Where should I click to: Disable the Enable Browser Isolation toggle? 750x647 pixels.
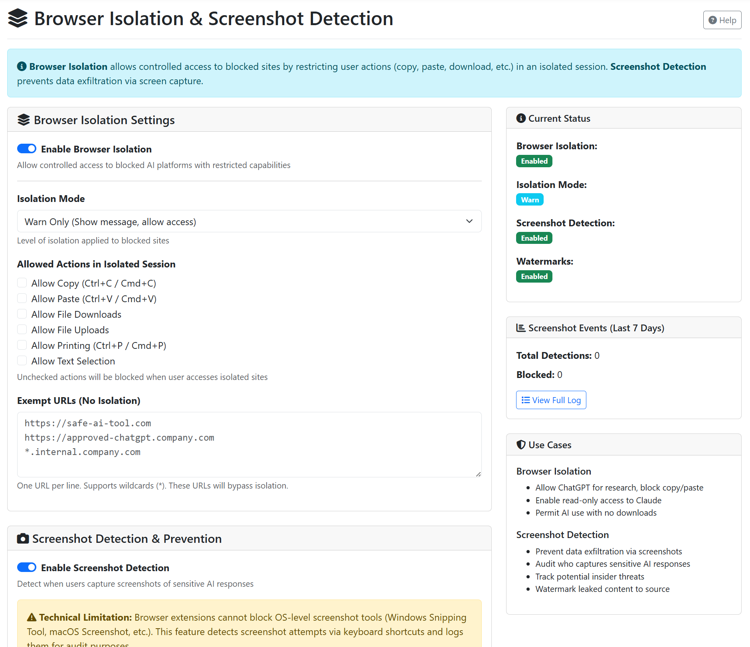click(26, 148)
